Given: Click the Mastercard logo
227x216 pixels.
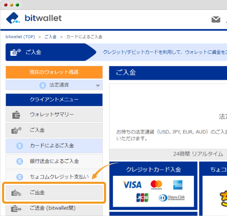Looking at the screenshot, I should point(156,185).
